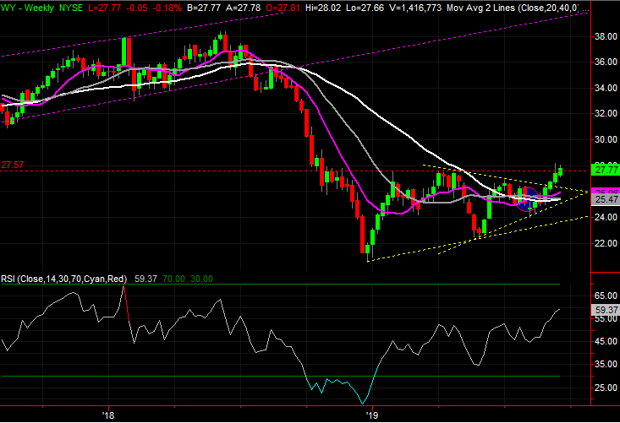Screen dimensions: 620x423
Task: Click the blue circle marker on the chart
Action: (x=528, y=199)
